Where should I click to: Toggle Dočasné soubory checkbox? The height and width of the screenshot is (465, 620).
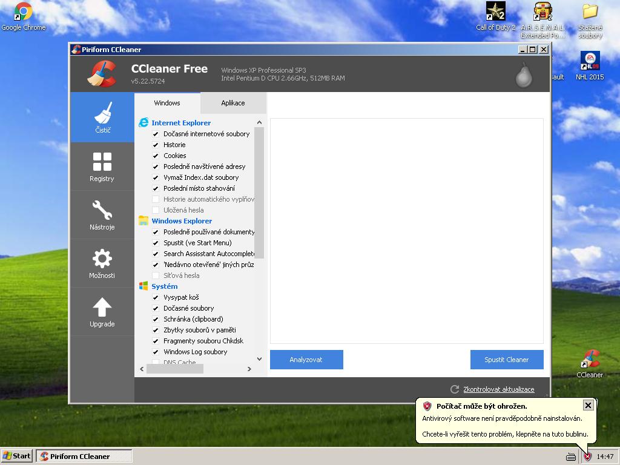tap(156, 308)
